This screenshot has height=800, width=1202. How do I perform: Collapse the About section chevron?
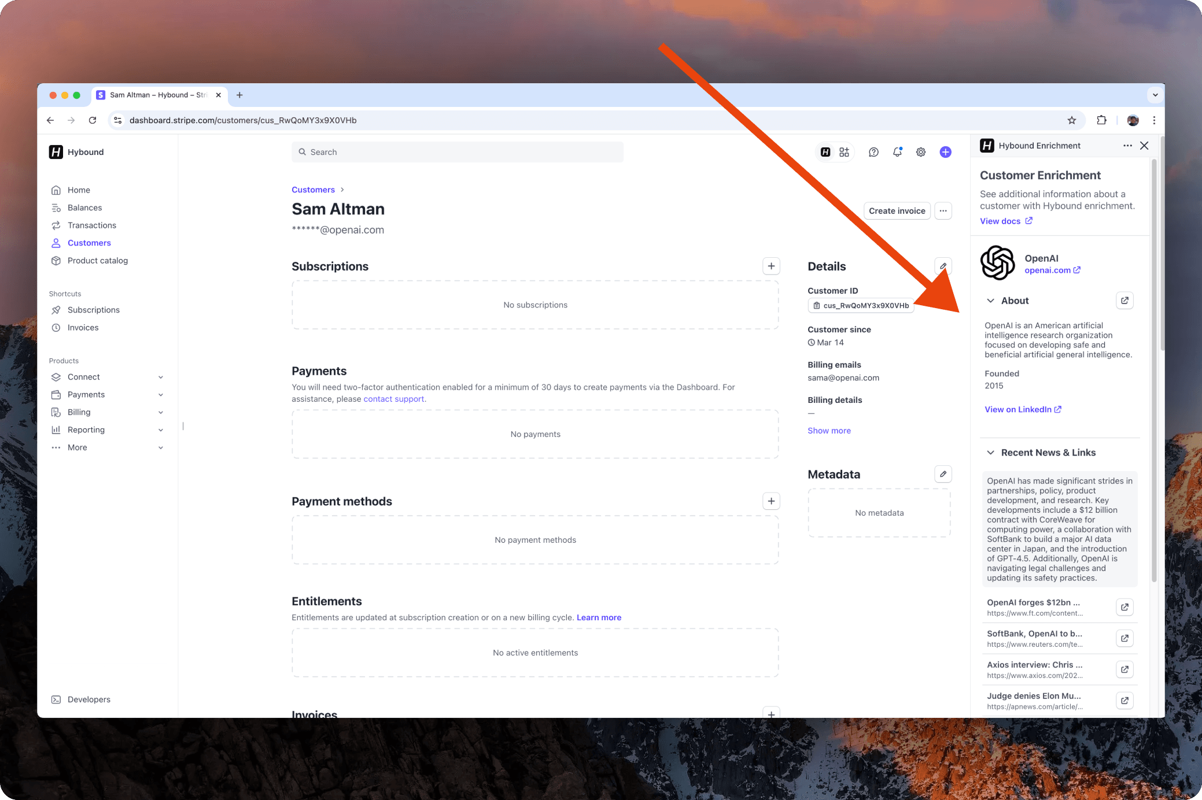click(990, 301)
